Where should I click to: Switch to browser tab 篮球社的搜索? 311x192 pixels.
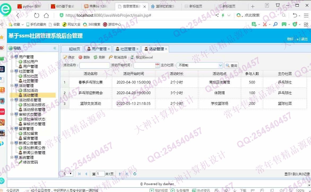pos(165,6)
